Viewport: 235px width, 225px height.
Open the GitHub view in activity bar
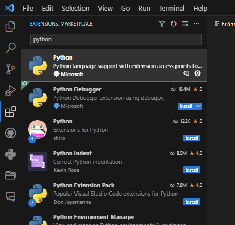coord(11,133)
